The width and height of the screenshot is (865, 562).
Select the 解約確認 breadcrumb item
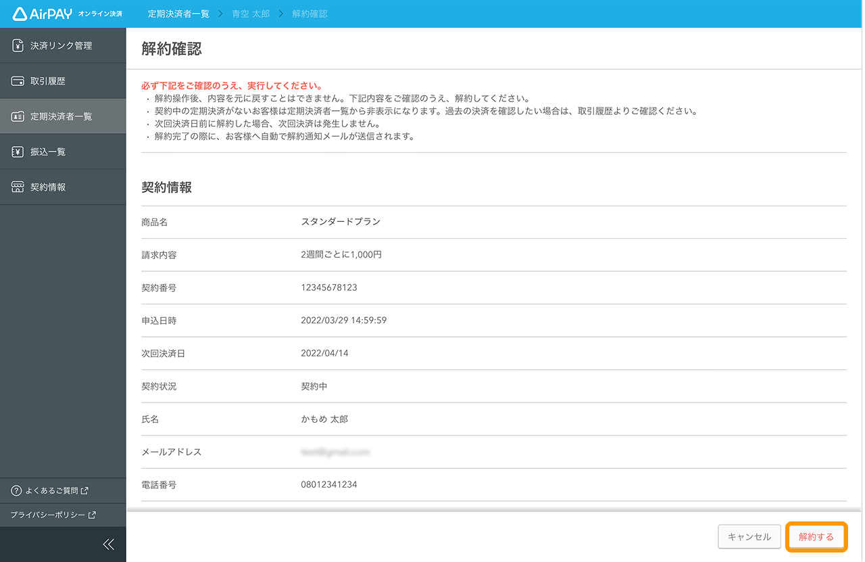click(x=310, y=14)
